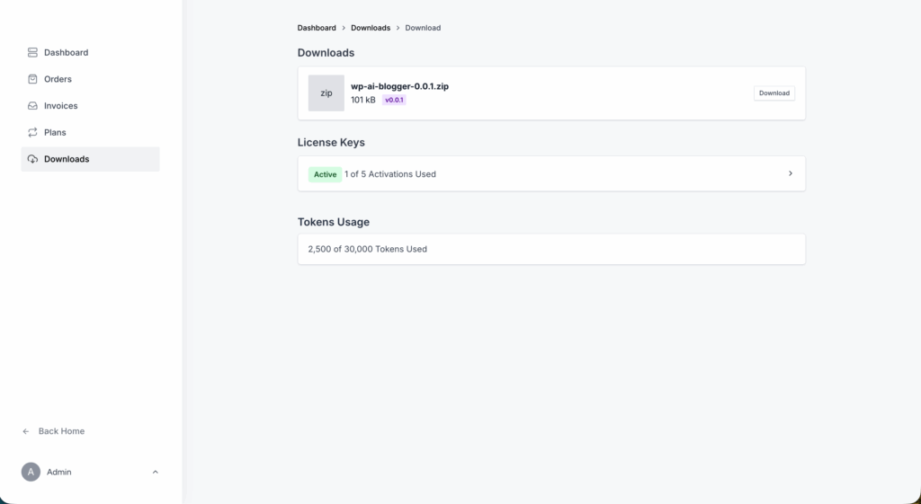This screenshot has width=921, height=504.
Task: Click the v0.0.1 version badge
Action: click(394, 100)
